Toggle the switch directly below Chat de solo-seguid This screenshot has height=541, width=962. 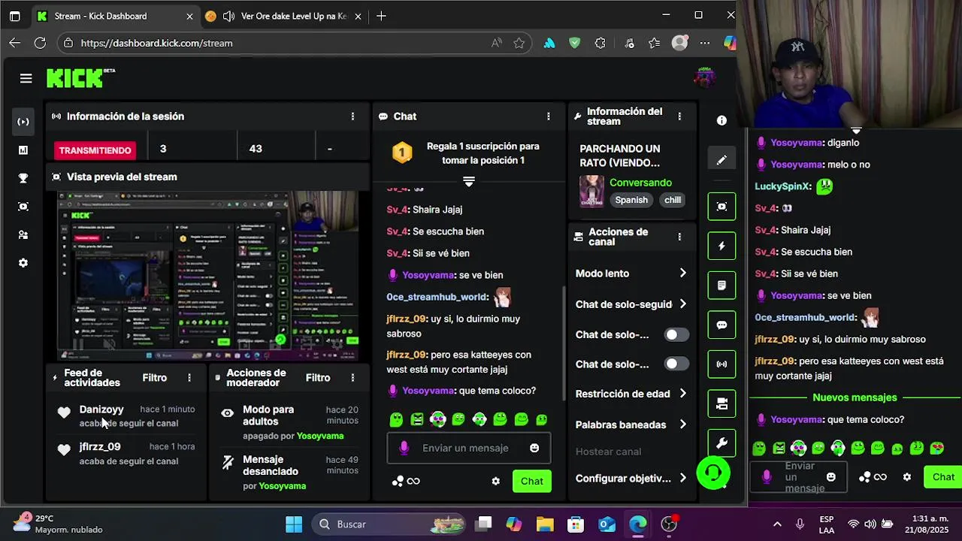pyautogui.click(x=676, y=334)
